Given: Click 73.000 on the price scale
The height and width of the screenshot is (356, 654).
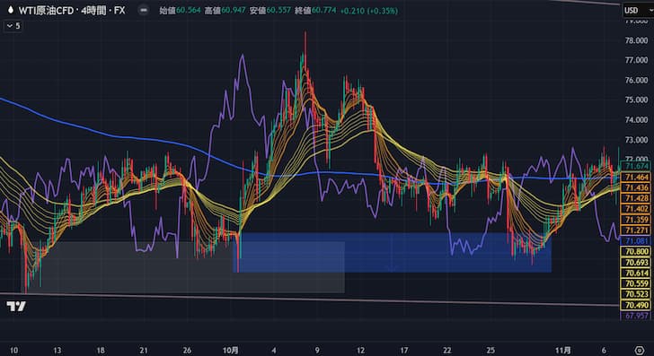Looking at the screenshot, I should coord(636,140).
